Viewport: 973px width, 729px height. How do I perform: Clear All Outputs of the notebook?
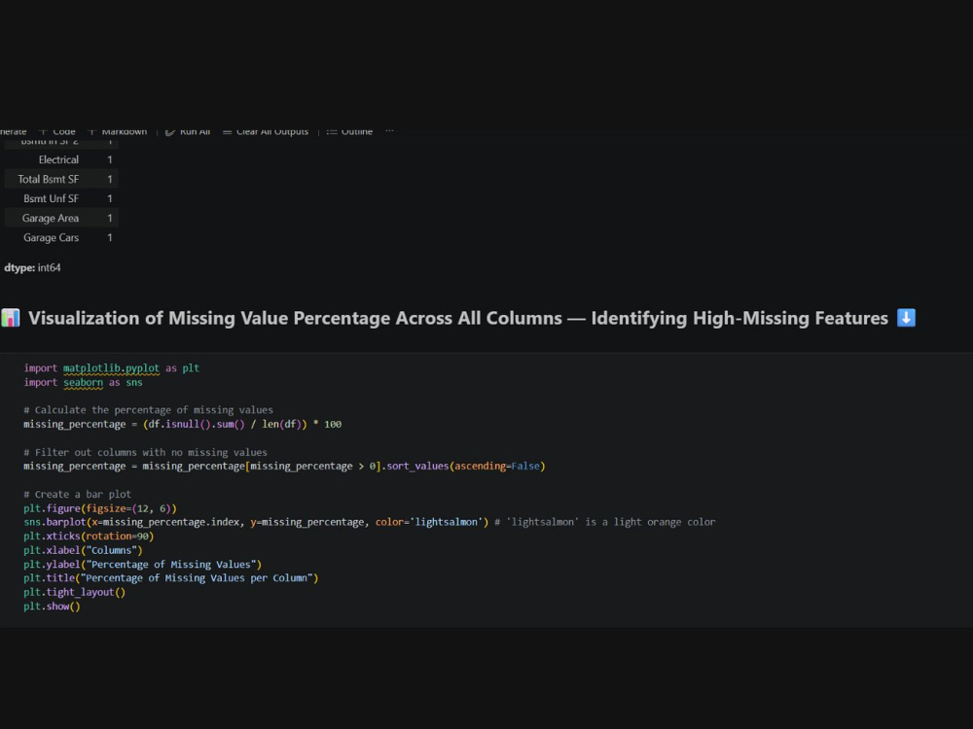pos(266,131)
